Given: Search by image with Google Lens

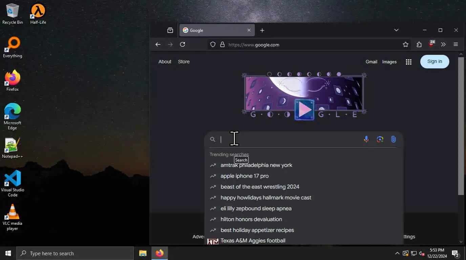Looking at the screenshot, I should click(380, 139).
